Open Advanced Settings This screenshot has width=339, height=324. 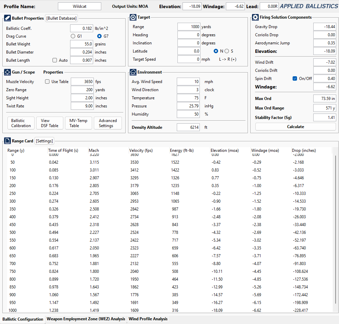coord(108,123)
